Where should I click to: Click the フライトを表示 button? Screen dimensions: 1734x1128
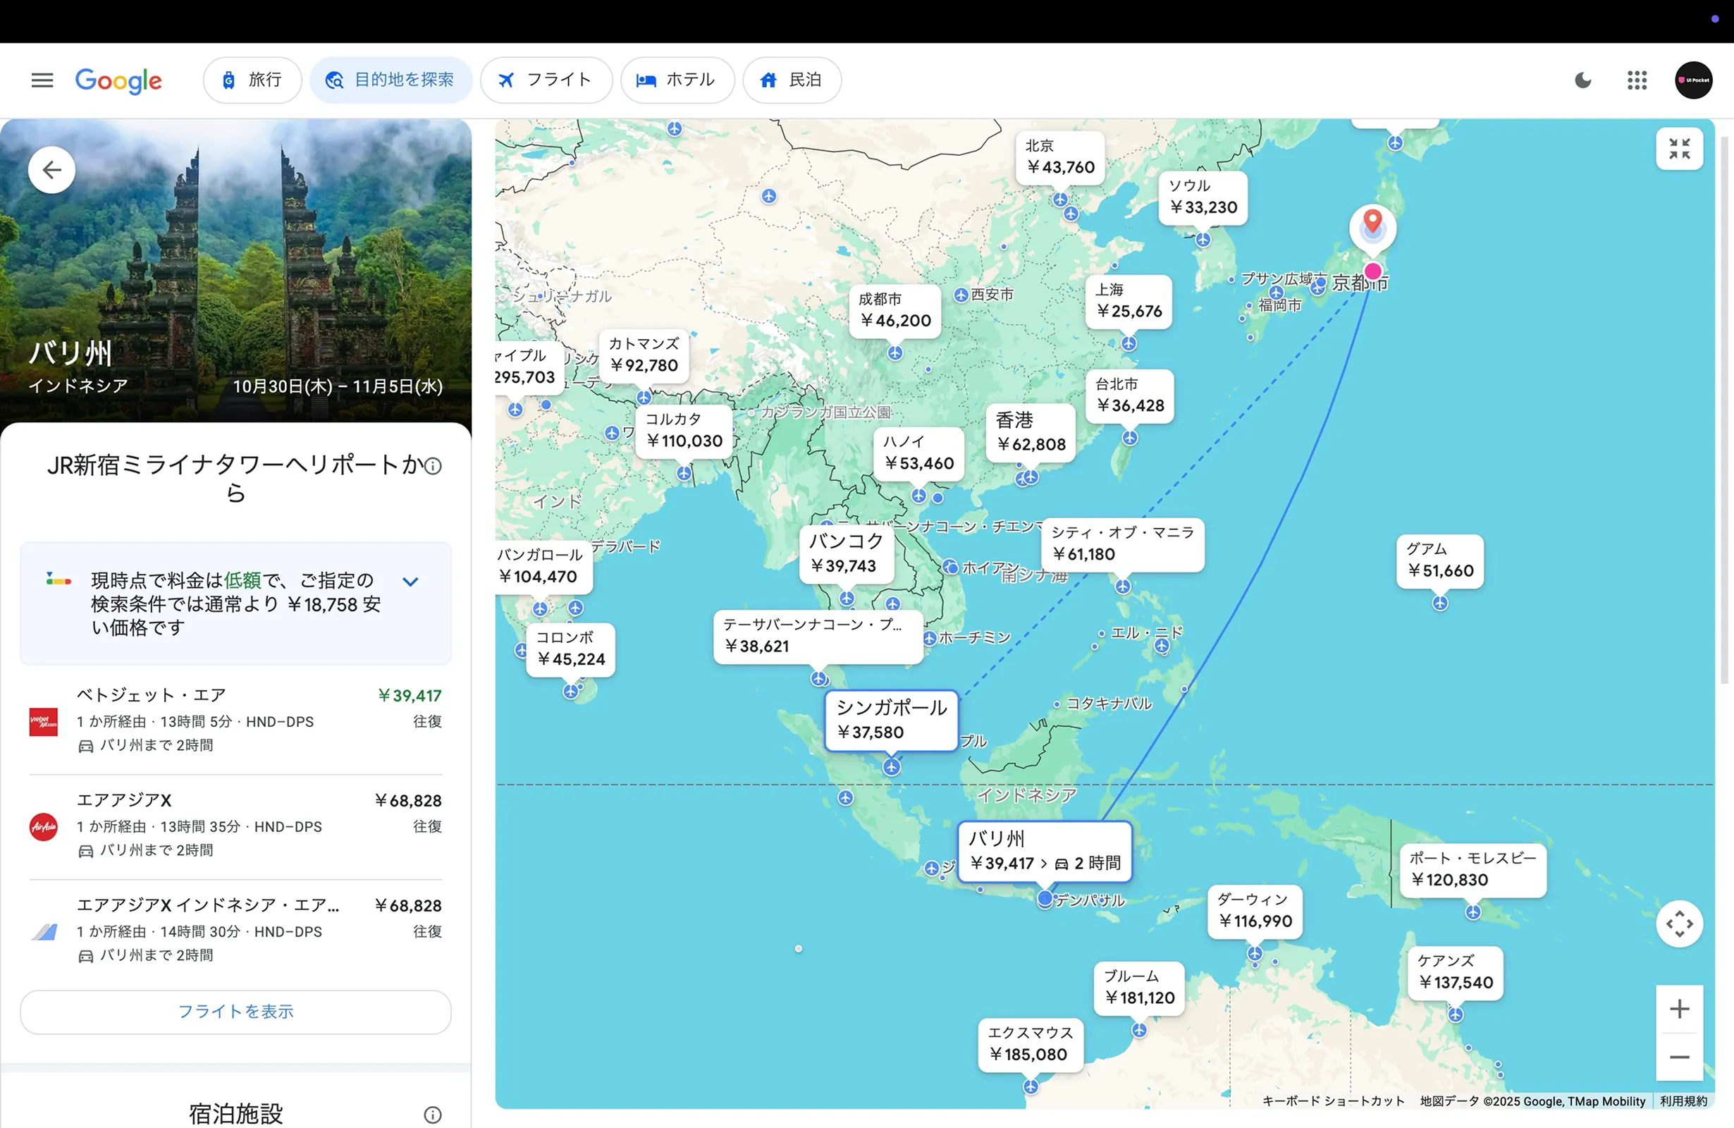click(x=235, y=1012)
